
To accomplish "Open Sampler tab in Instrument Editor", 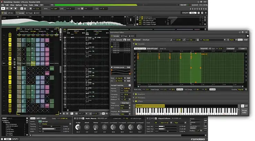I will (x=115, y=36).
